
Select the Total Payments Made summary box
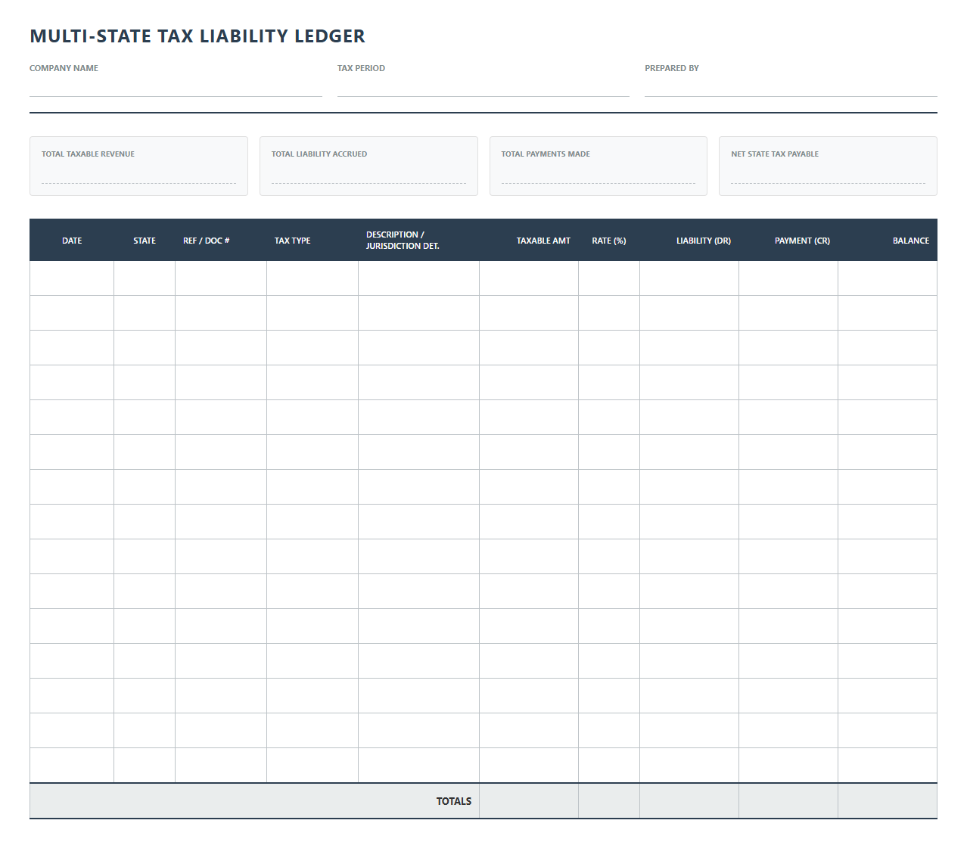[x=599, y=166]
